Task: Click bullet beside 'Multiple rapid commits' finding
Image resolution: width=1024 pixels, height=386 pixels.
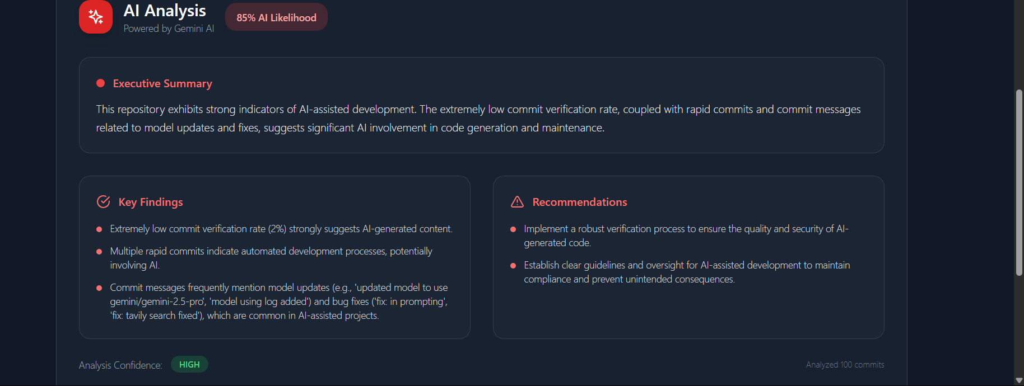Action: tap(99, 252)
